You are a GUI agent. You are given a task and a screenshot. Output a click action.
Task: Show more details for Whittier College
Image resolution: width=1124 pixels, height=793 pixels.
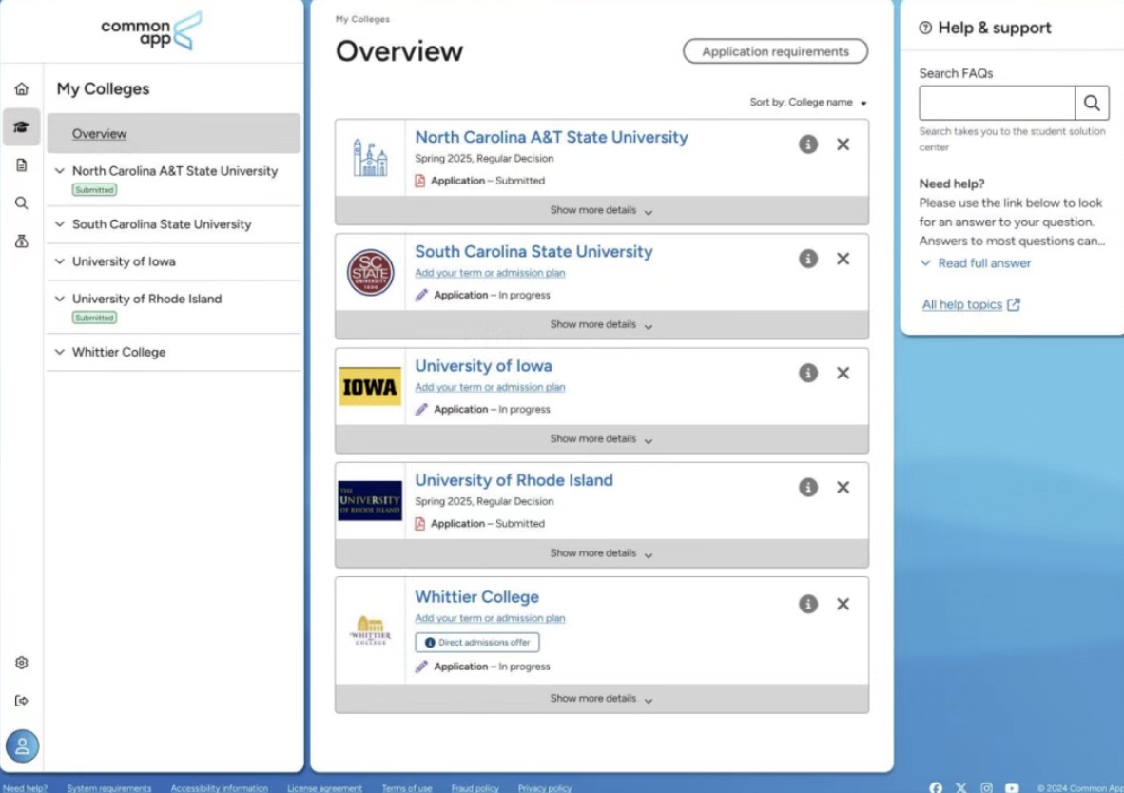tap(601, 698)
